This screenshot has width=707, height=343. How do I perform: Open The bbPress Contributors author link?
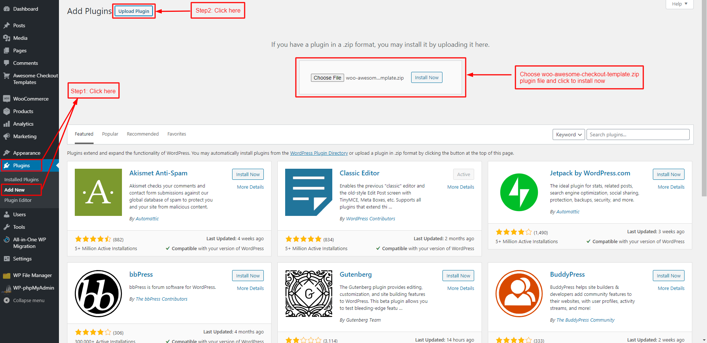(161, 299)
